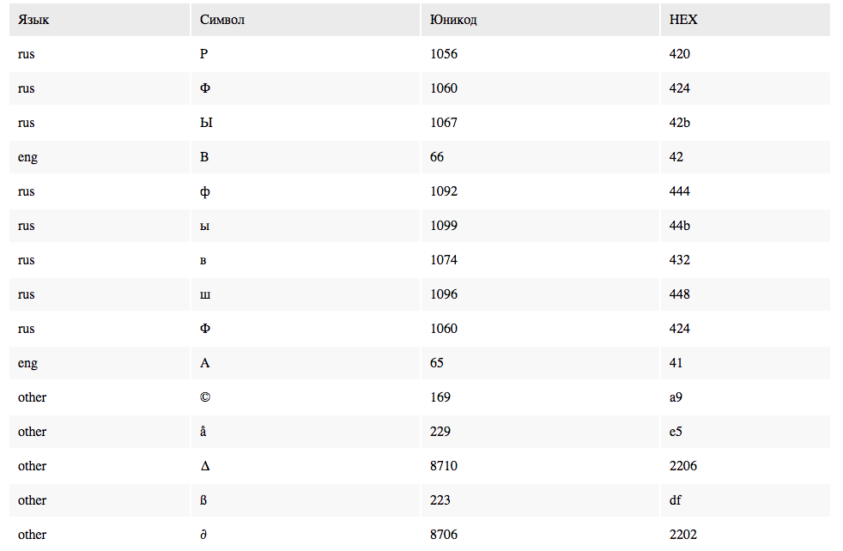
Task: Select the copyright symbol © cell
Action: pyautogui.click(x=306, y=397)
